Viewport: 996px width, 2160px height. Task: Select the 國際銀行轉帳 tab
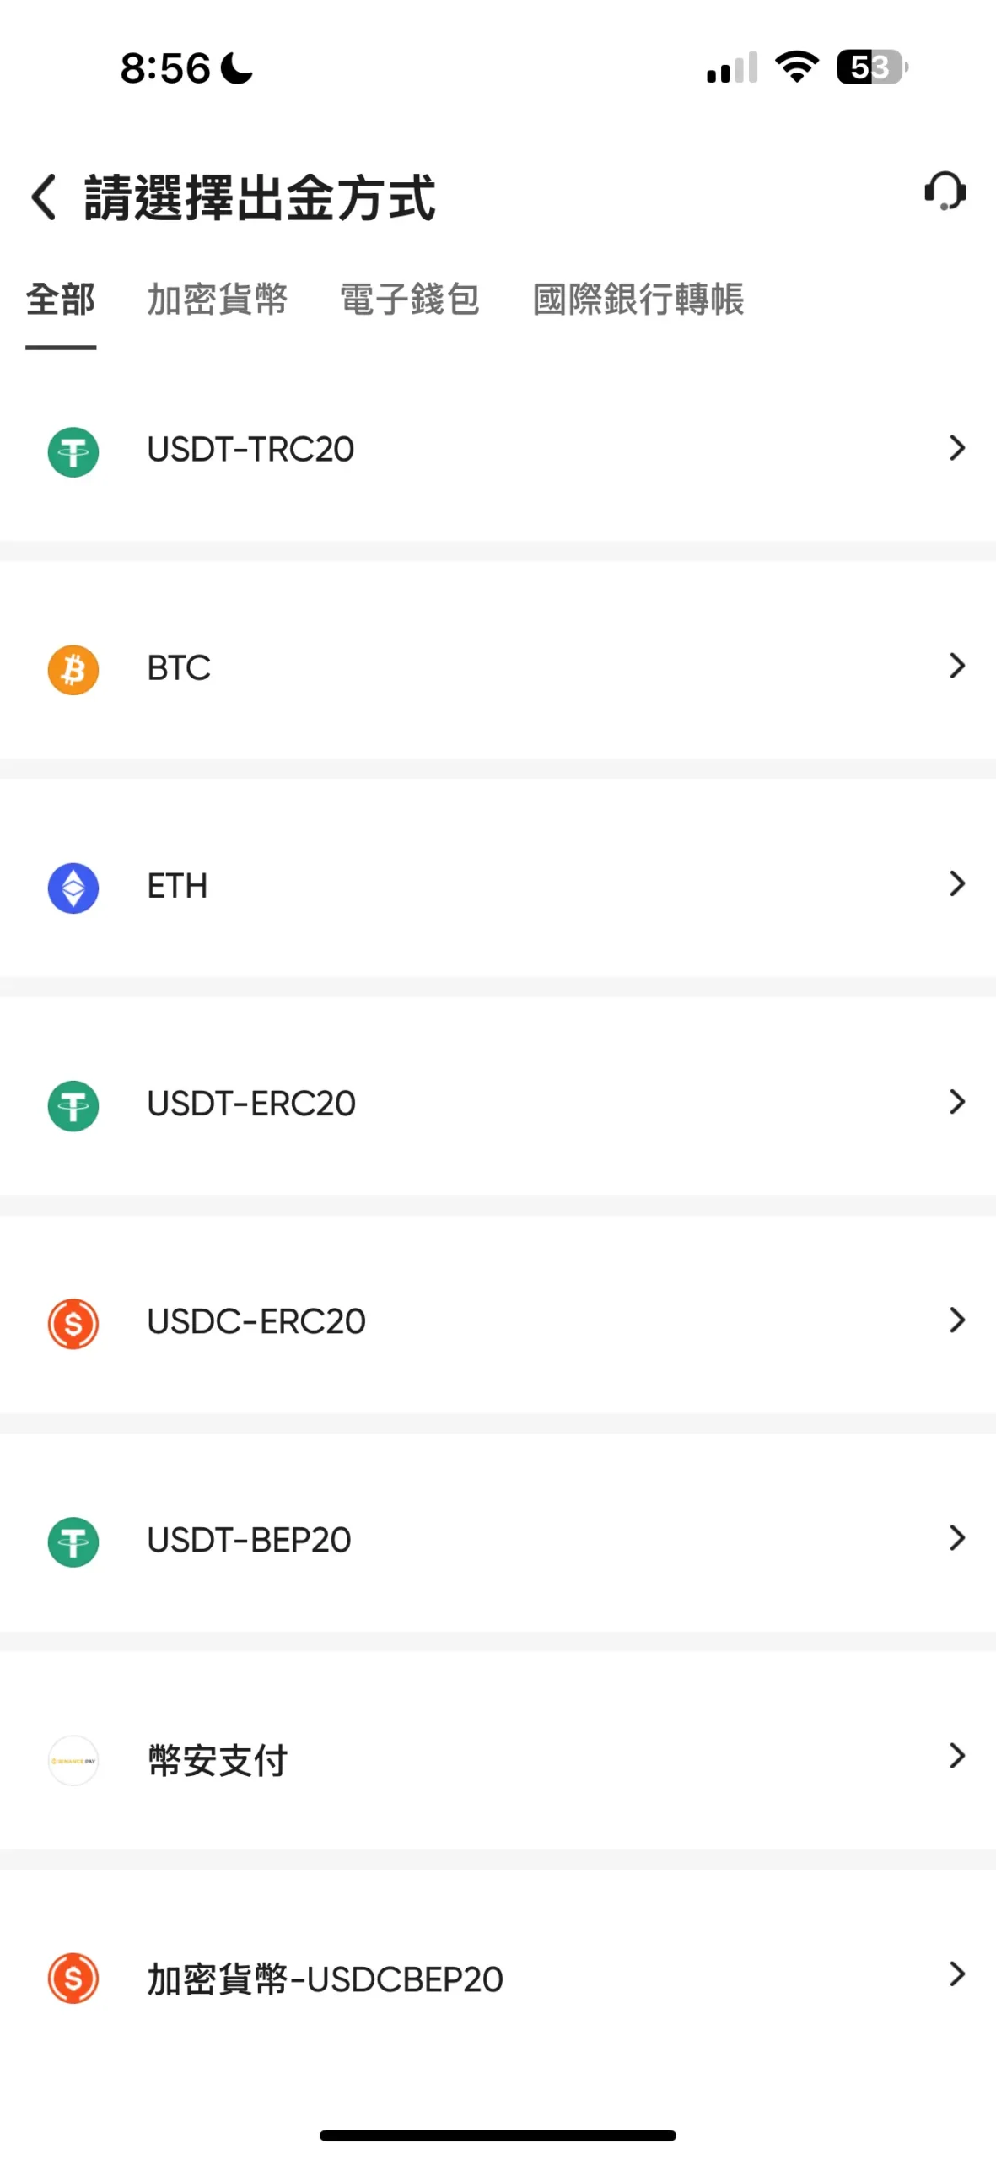pos(638,300)
